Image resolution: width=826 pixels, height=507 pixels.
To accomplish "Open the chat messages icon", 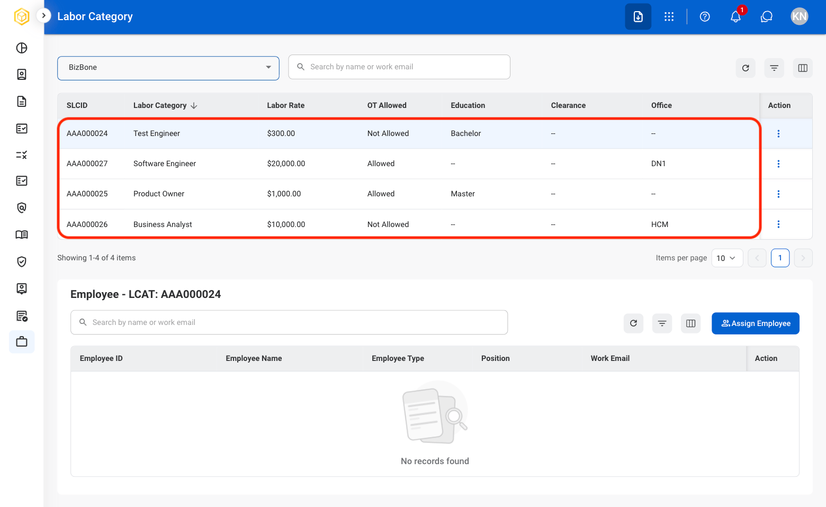I will point(767,17).
